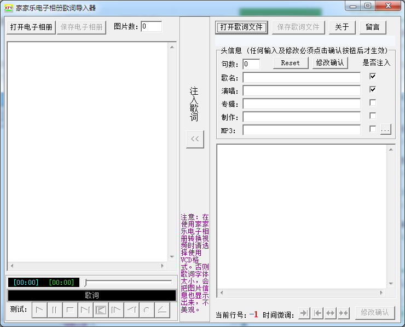Click the 测试 label
Screen dimensions: 405x327
tap(19, 309)
